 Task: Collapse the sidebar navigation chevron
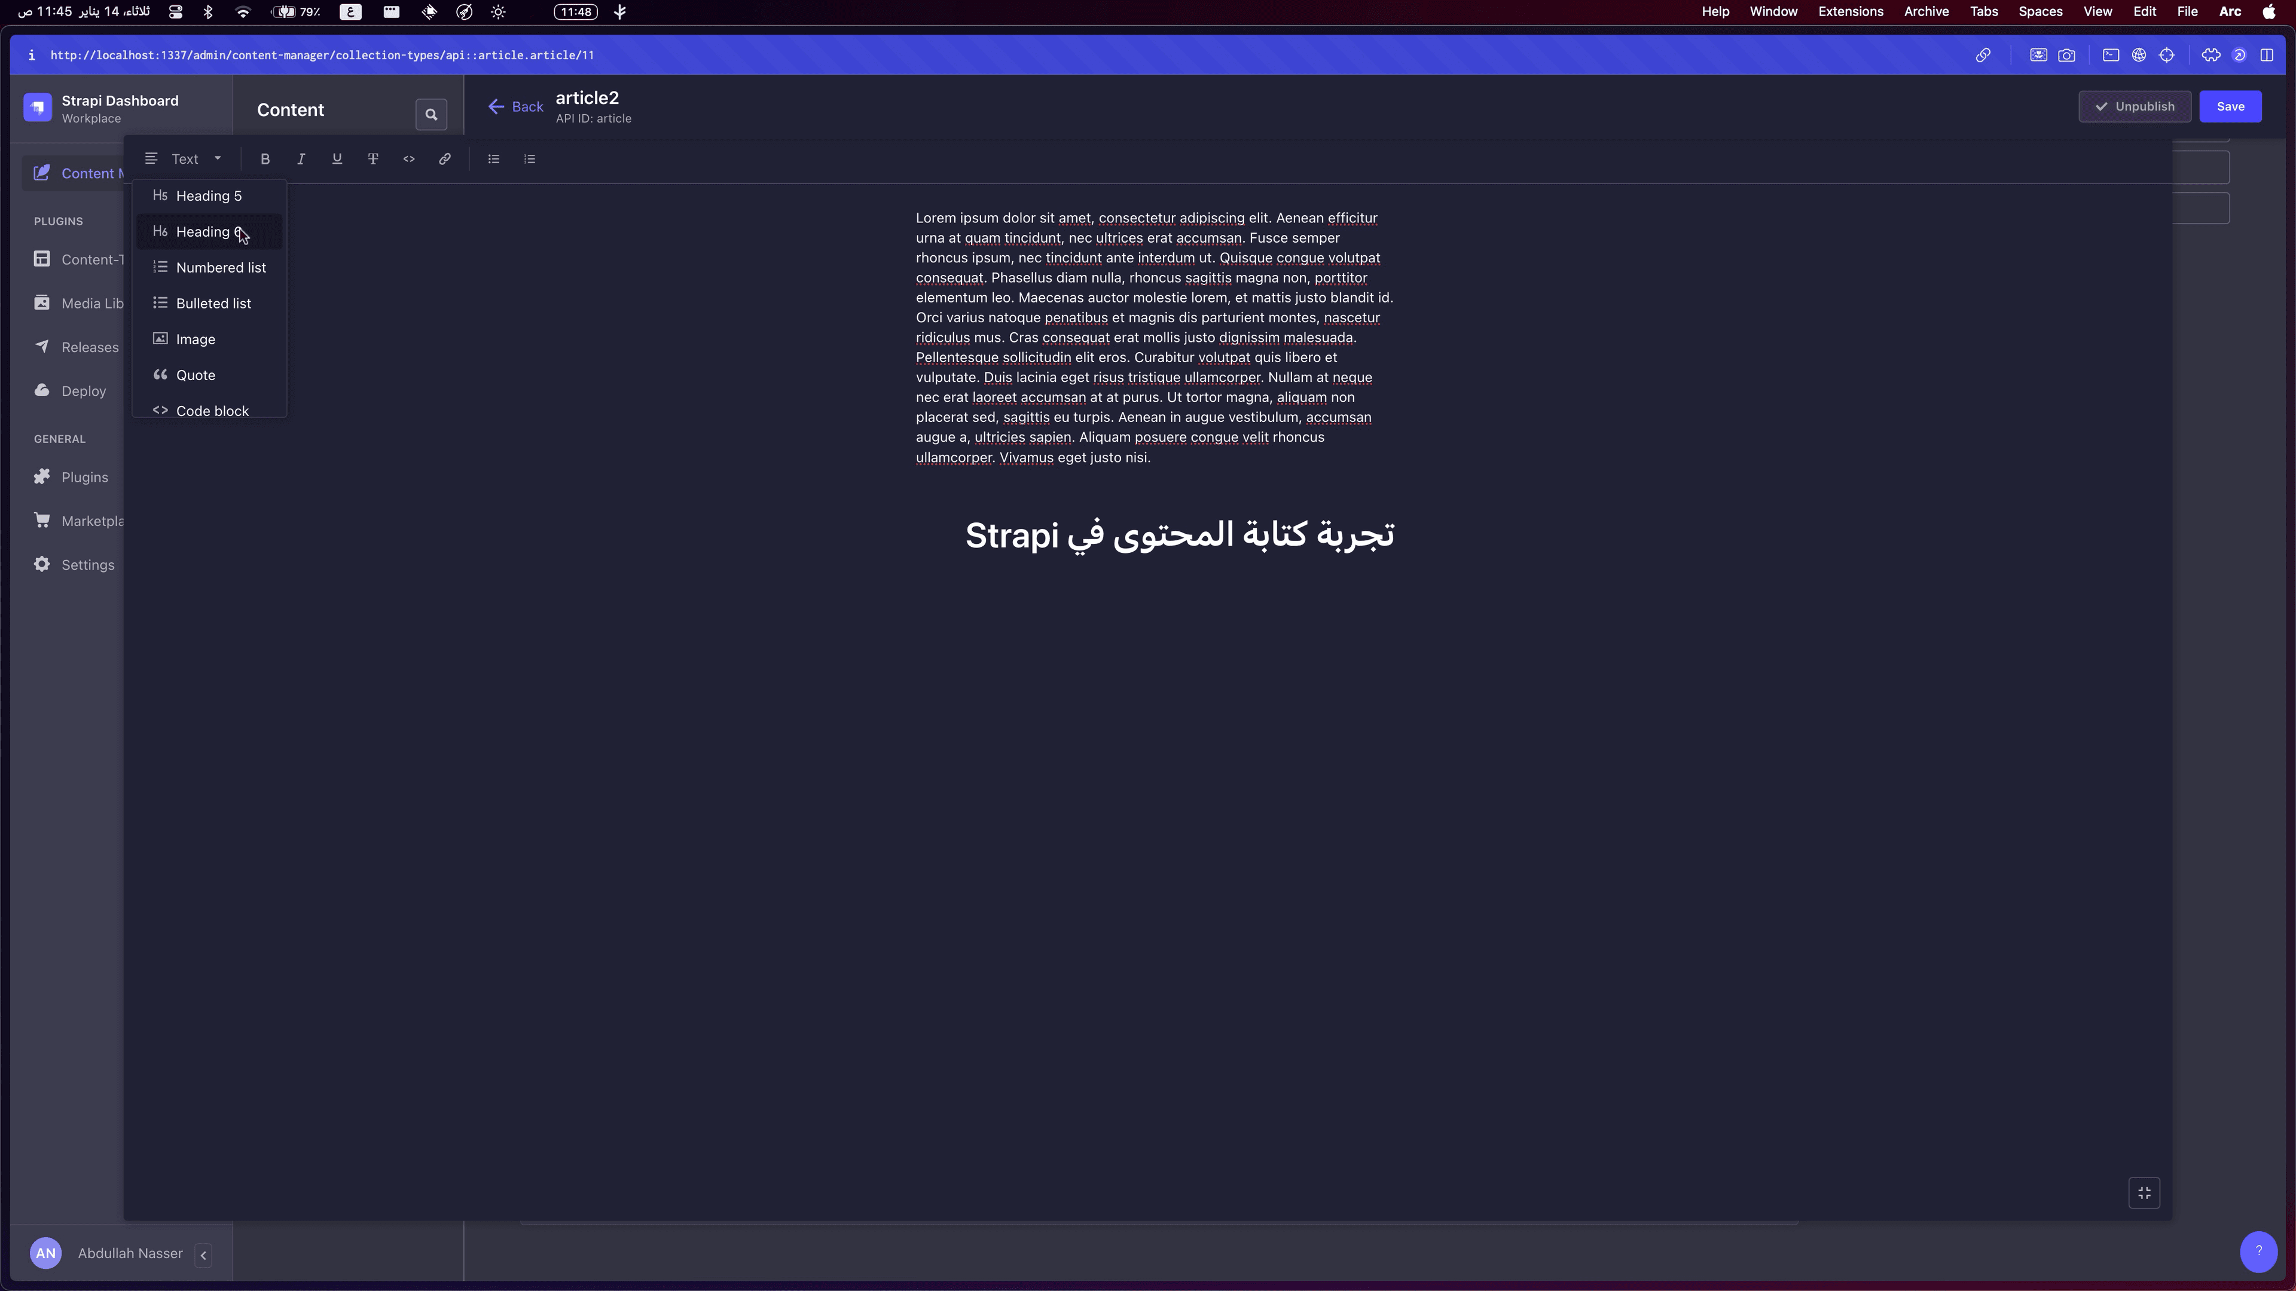[203, 1255]
